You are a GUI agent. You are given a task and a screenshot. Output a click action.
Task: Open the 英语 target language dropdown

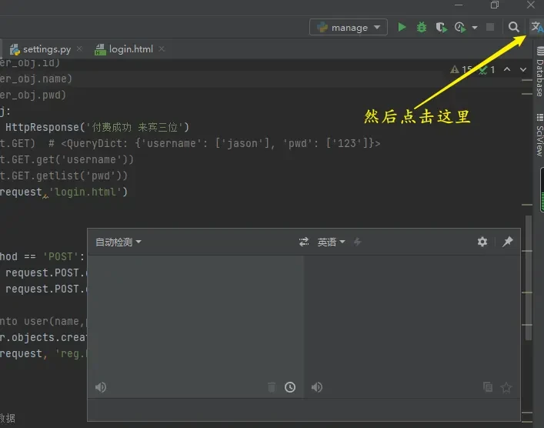[x=331, y=242]
